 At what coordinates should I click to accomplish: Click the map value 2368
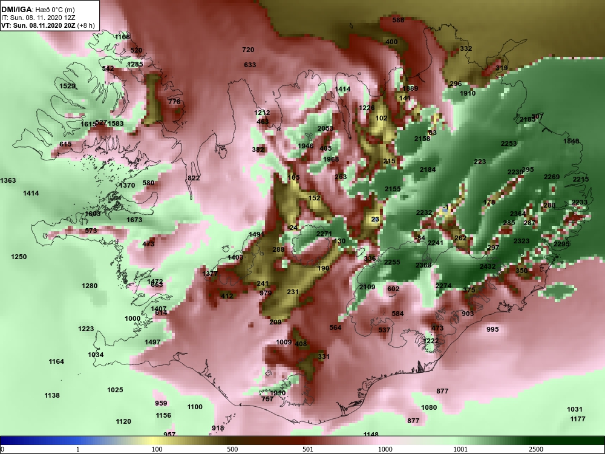click(x=423, y=265)
